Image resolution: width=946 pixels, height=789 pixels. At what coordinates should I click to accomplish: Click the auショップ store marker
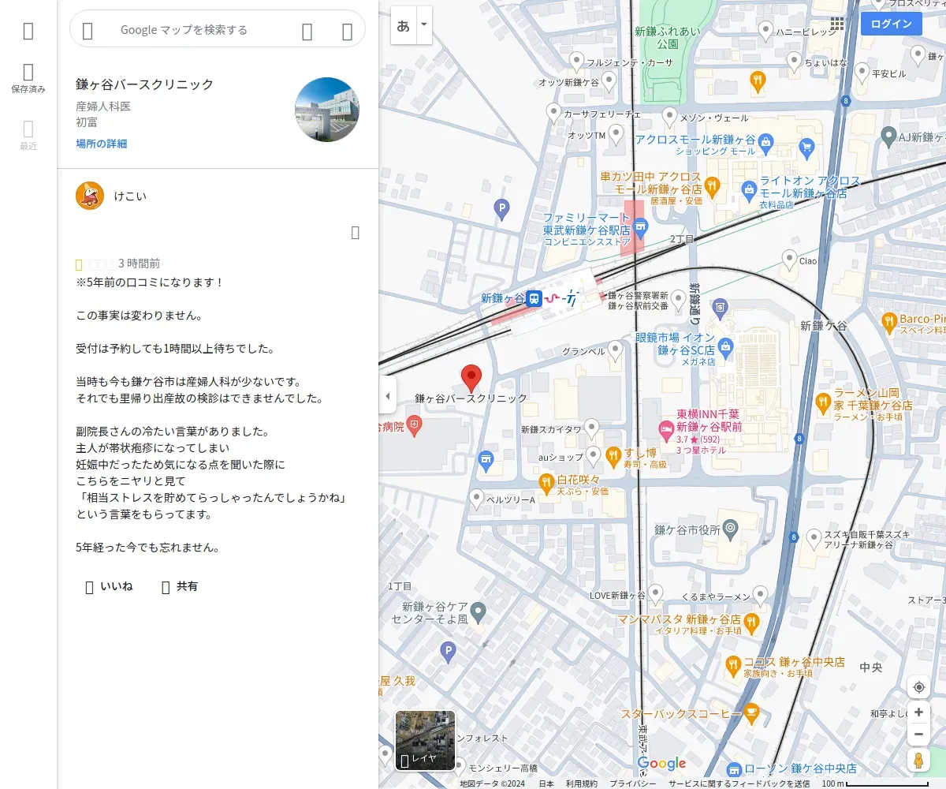click(594, 454)
